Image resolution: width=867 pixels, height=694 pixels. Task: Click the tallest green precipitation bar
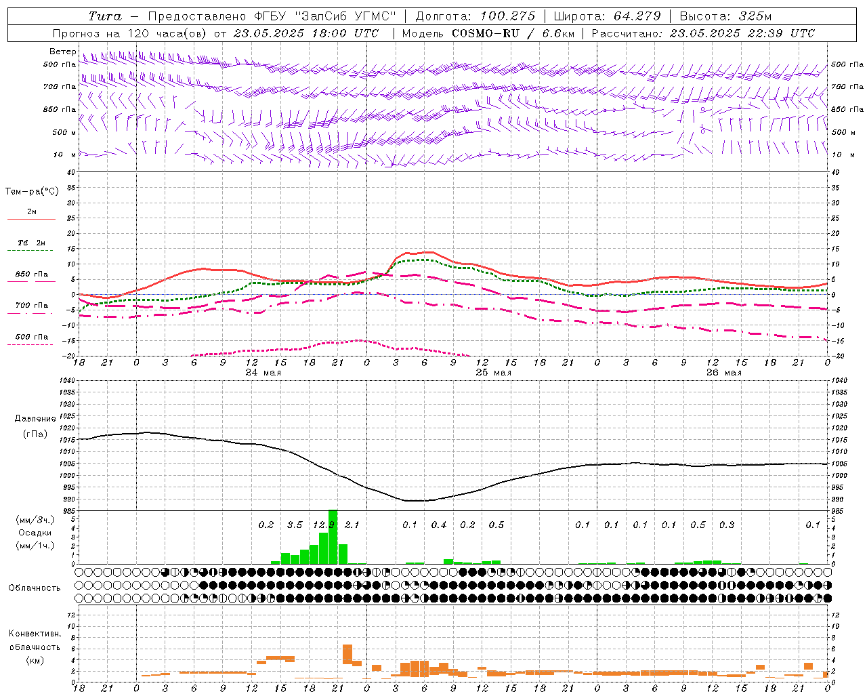click(333, 537)
